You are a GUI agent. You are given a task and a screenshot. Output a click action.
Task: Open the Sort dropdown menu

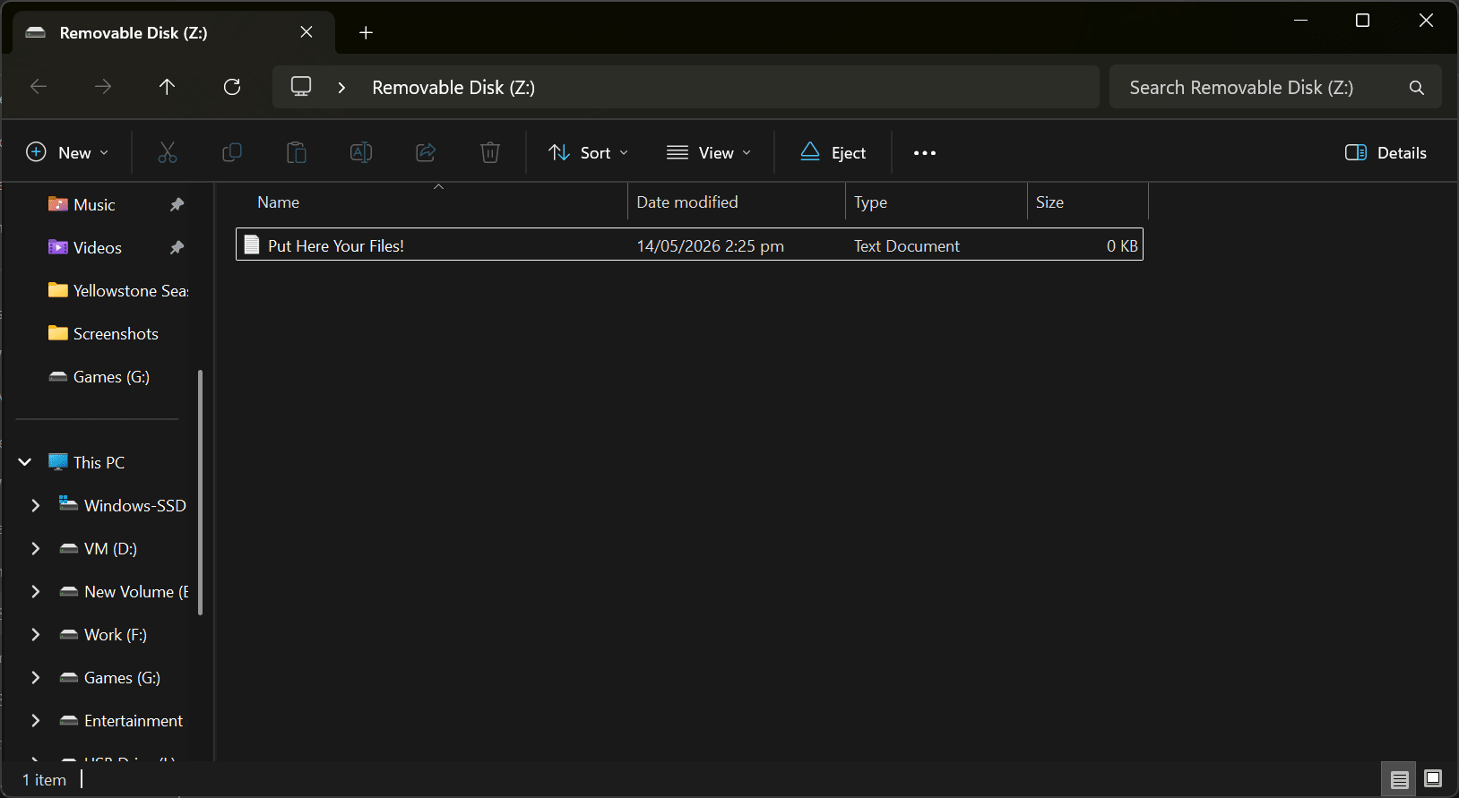(x=588, y=153)
